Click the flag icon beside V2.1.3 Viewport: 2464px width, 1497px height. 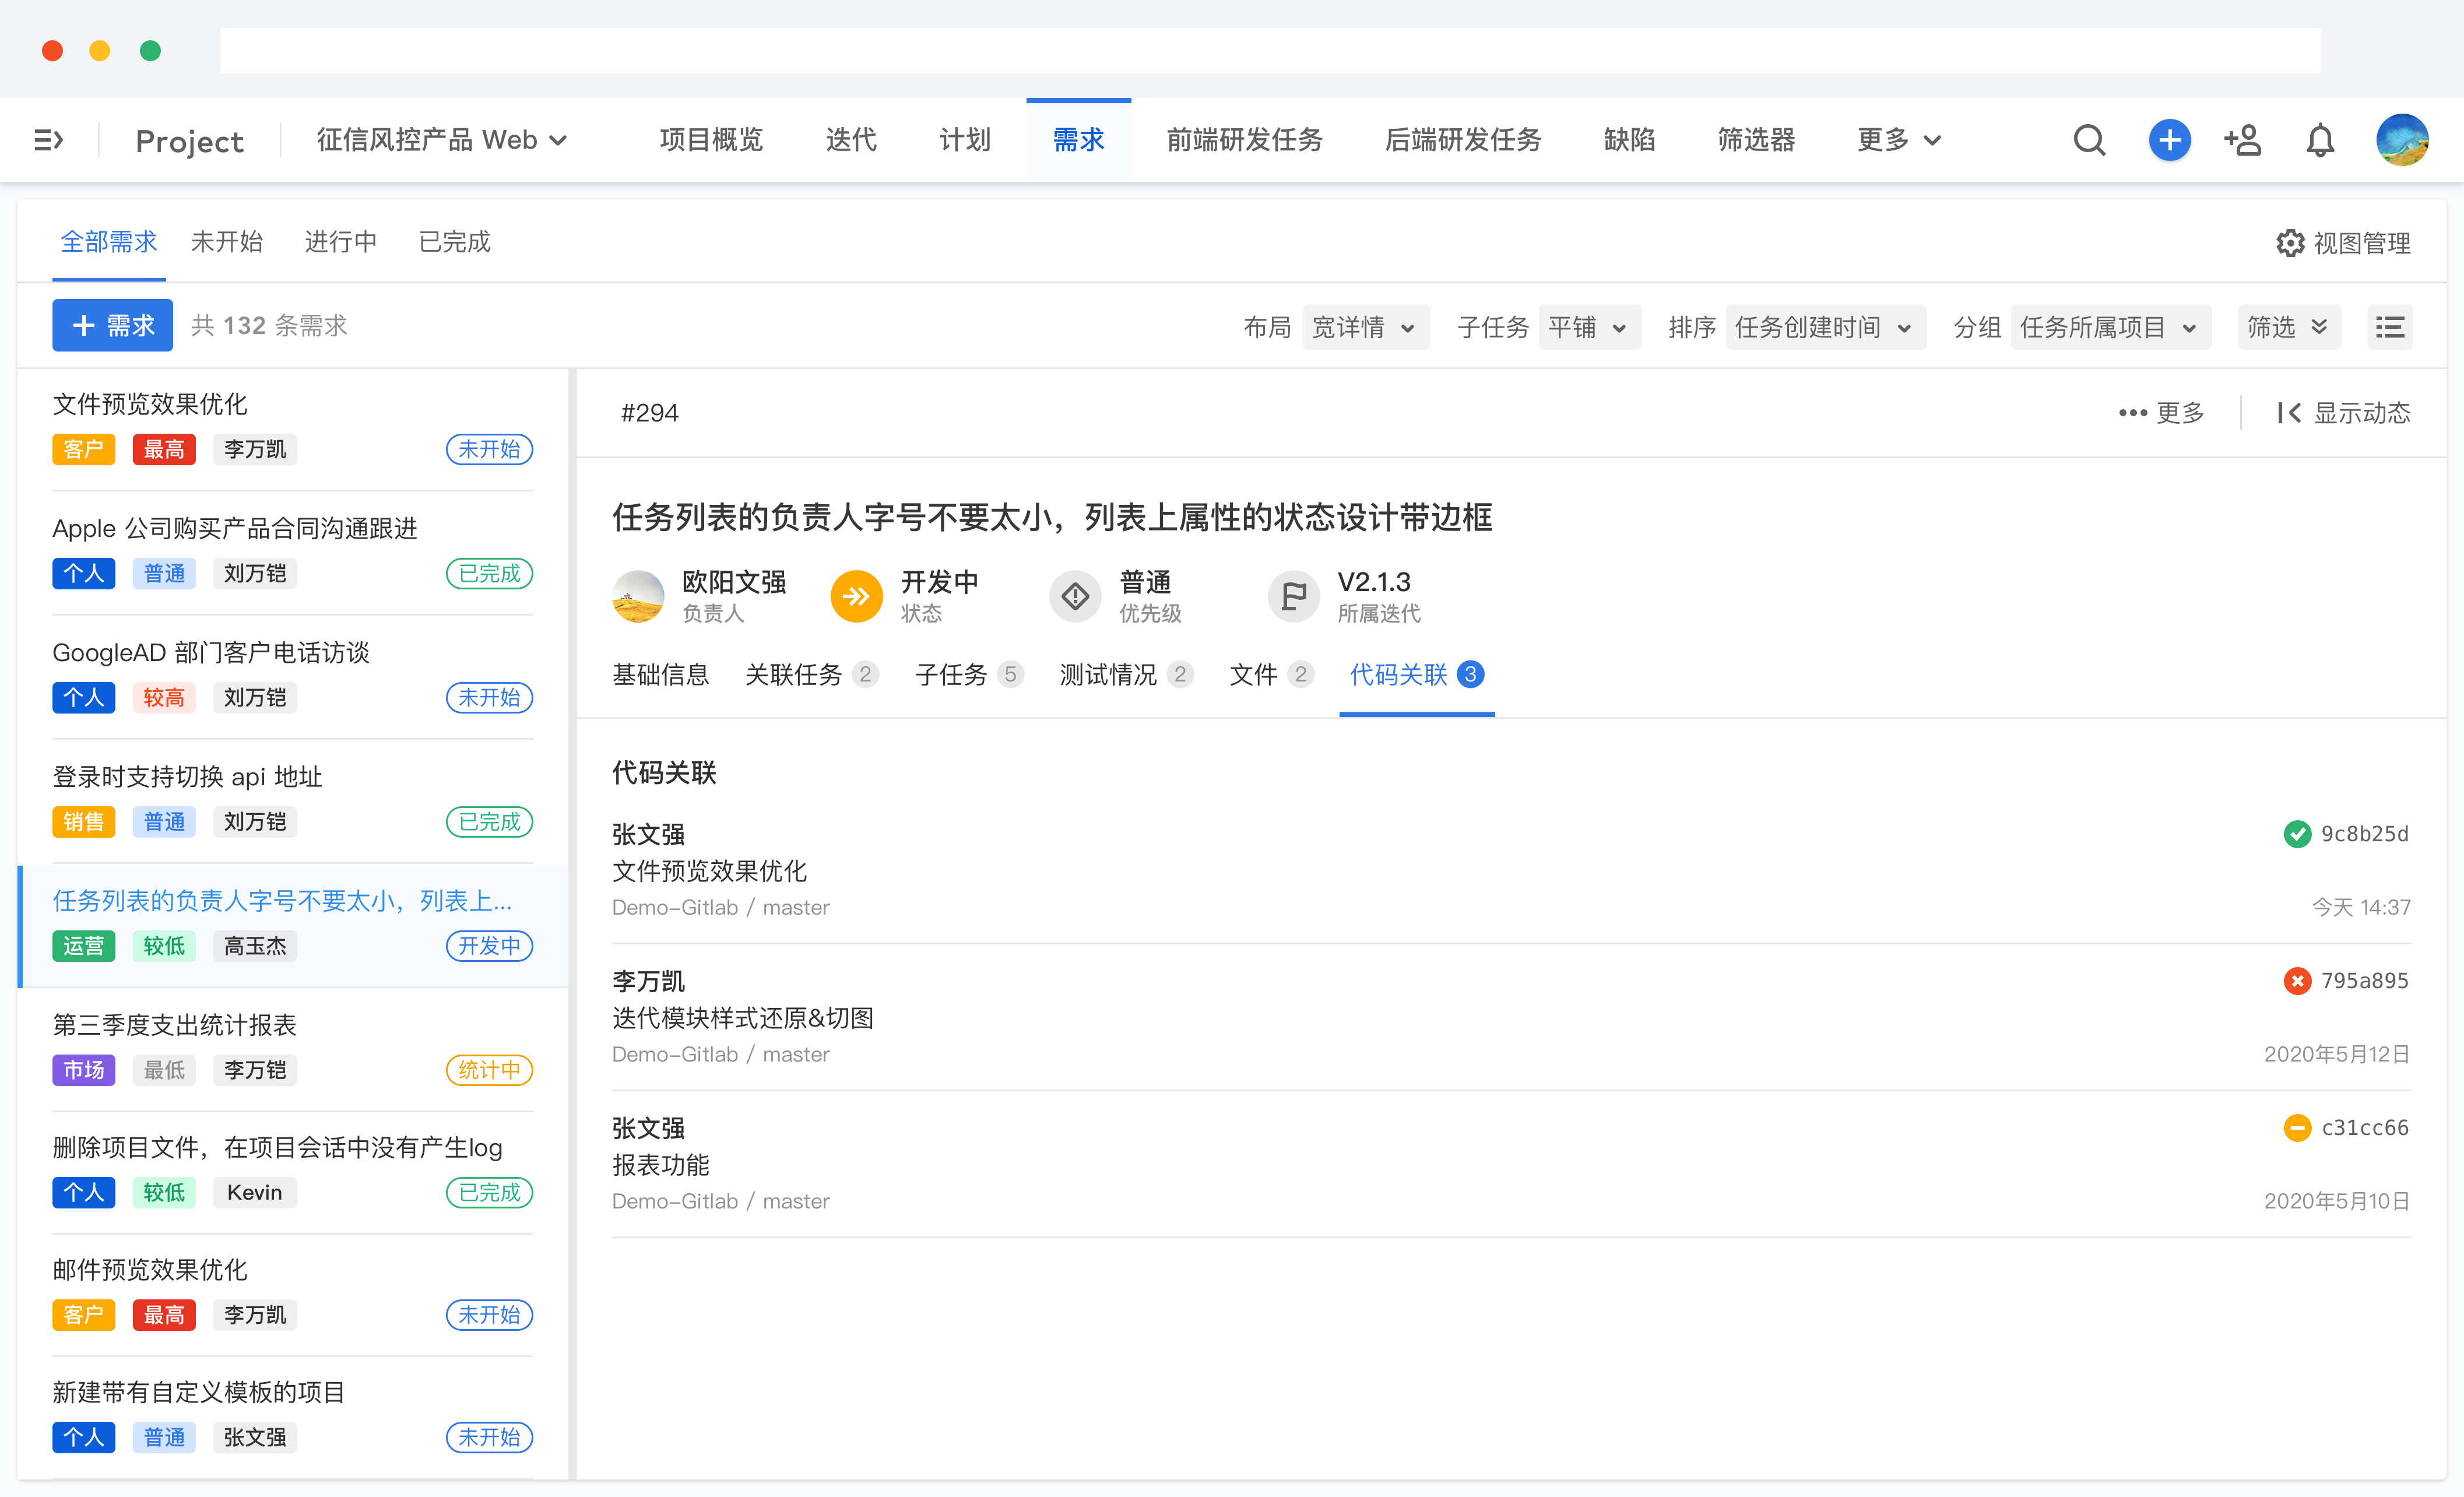1293,595
